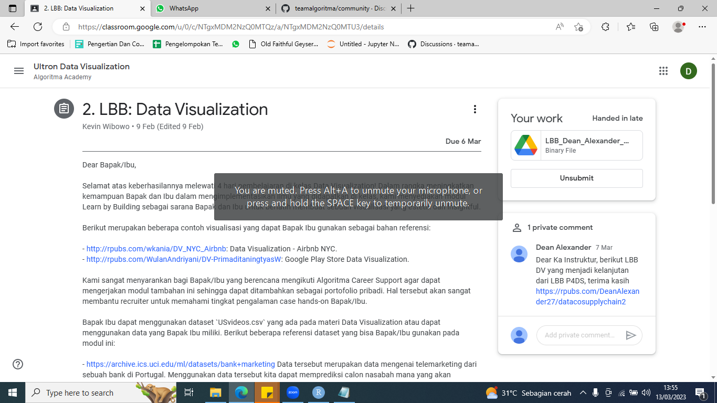
Task: Expand hidden icons chevron in system tray
Action: tap(583, 393)
